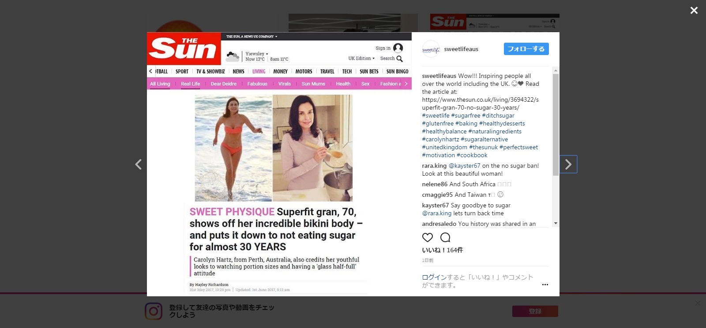Click the 登録 signup button
This screenshot has width=706, height=328.
click(x=535, y=311)
